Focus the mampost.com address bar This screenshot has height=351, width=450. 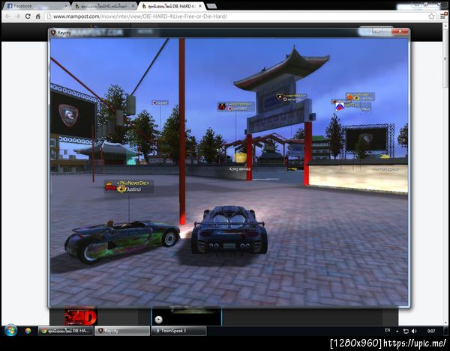point(241,16)
